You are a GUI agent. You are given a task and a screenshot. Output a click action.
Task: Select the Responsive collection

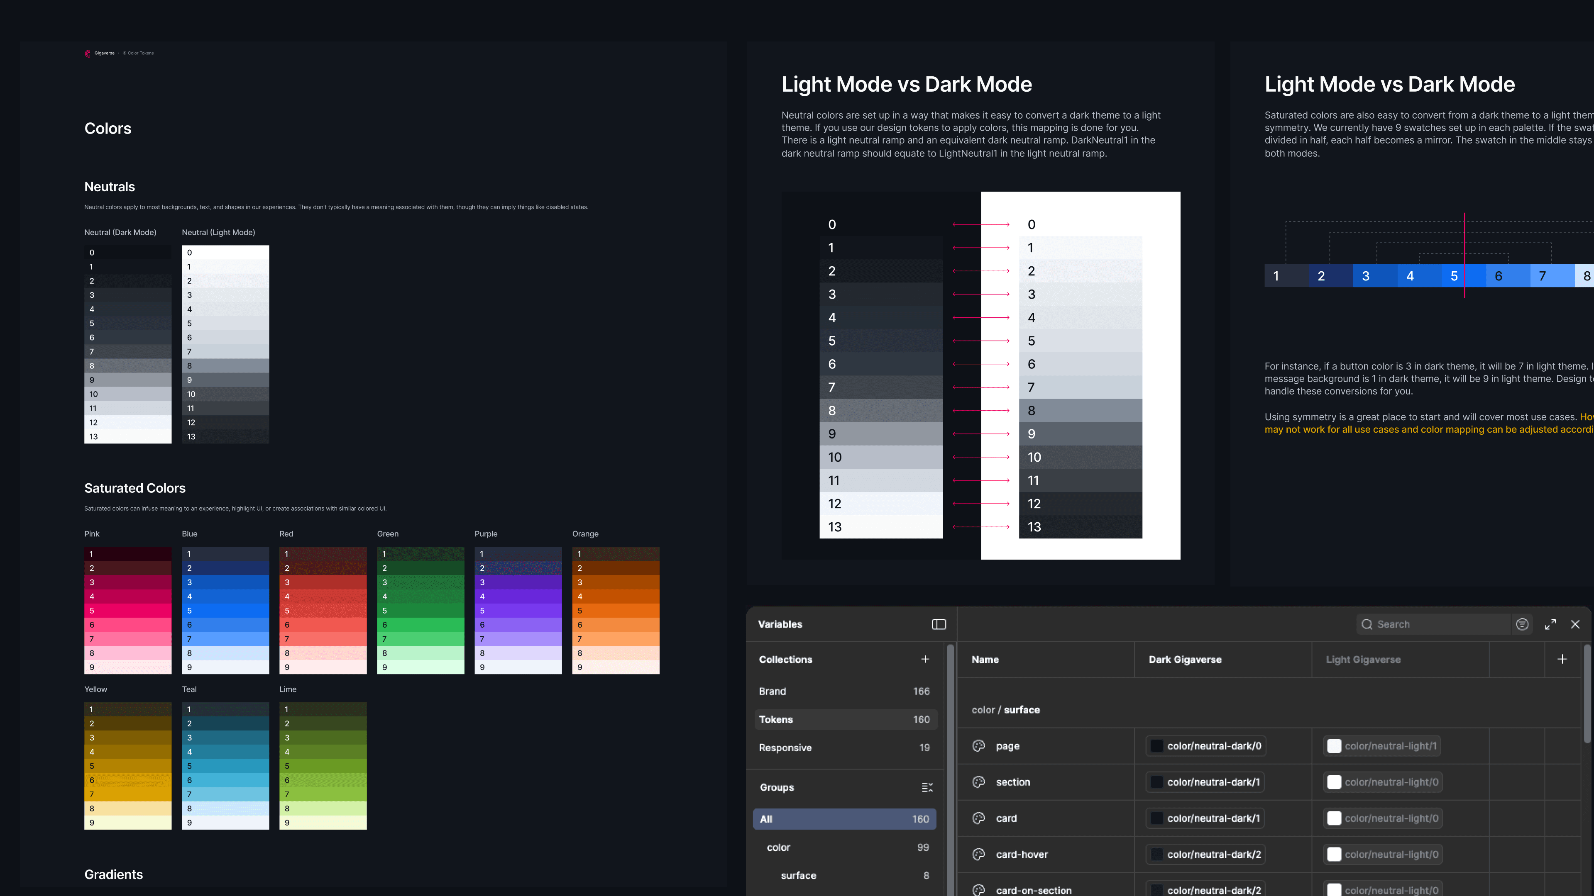tap(785, 747)
